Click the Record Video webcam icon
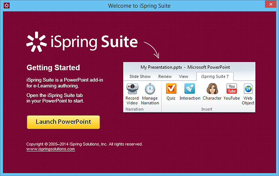This screenshot has width=279, height=176. [132, 89]
